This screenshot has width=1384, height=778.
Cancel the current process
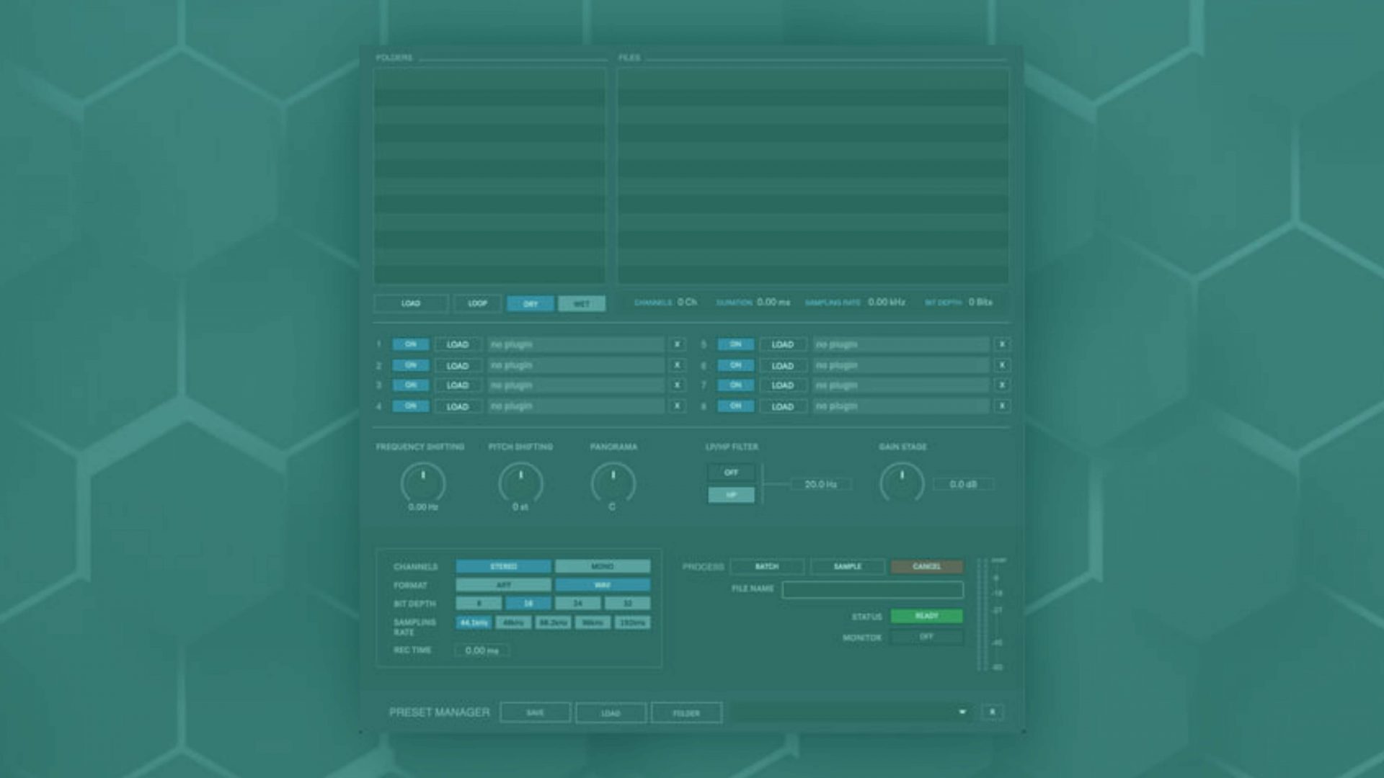[928, 567]
